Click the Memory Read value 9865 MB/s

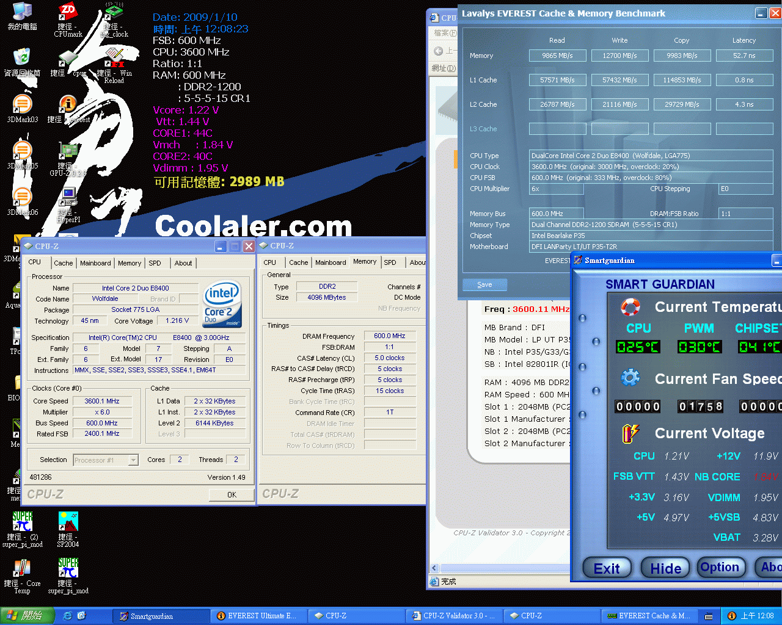click(x=557, y=56)
